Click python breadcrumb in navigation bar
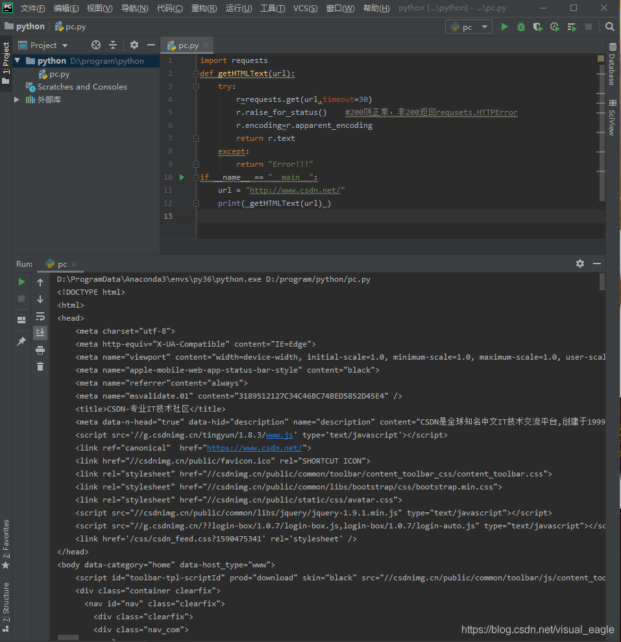The image size is (621, 642). coord(25,27)
